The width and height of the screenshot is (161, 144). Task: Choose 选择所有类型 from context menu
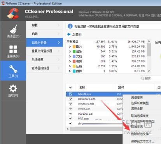click(140, 103)
